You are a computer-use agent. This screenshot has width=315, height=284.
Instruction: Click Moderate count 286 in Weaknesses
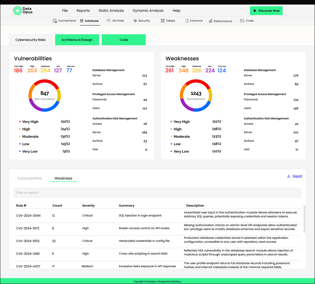point(197,71)
